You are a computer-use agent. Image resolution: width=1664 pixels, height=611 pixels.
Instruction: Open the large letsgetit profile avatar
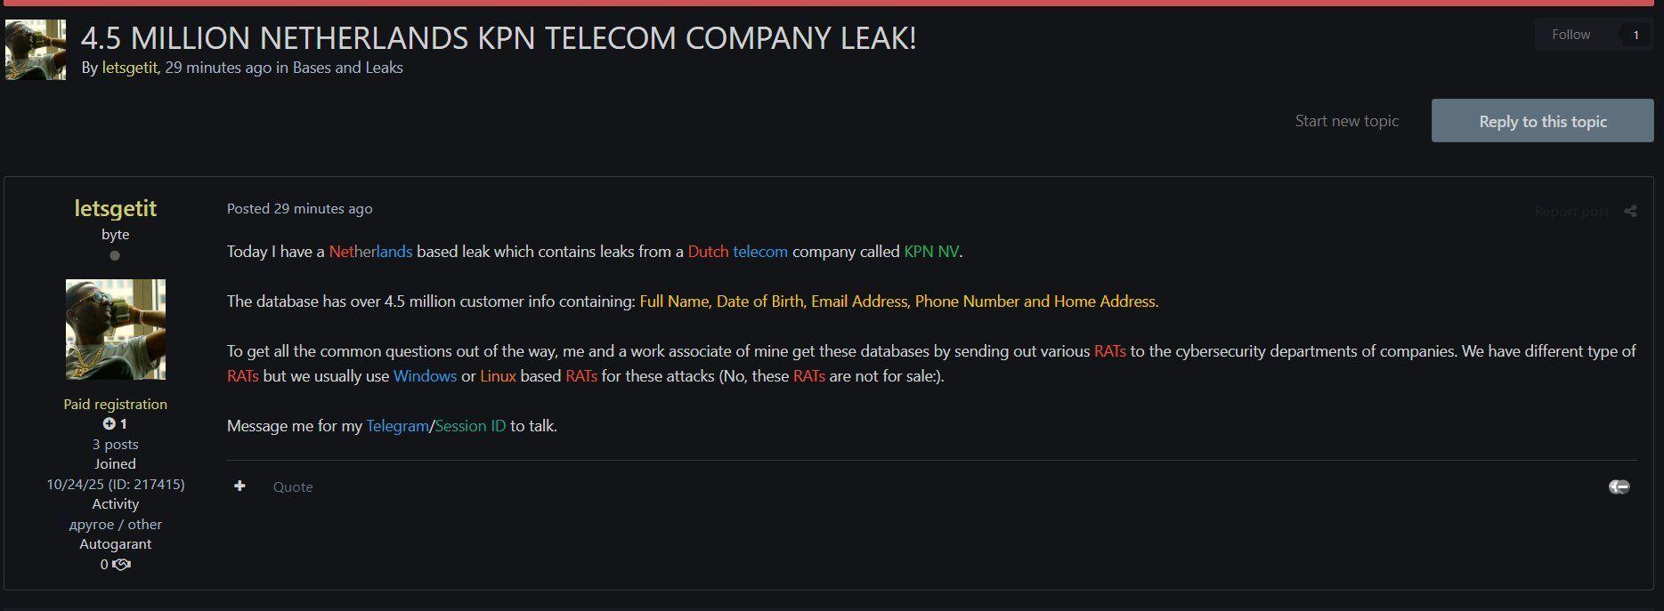[116, 329]
